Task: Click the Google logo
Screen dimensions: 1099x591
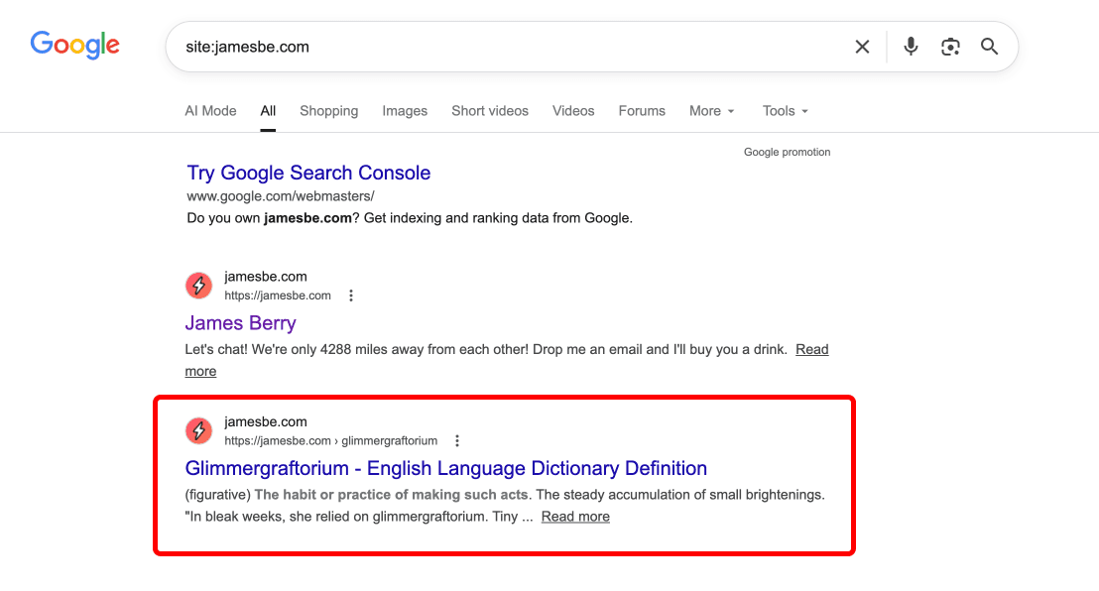Action: coord(74,44)
